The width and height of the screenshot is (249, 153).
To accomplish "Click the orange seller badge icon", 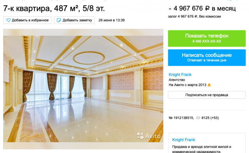I will point(209,85).
